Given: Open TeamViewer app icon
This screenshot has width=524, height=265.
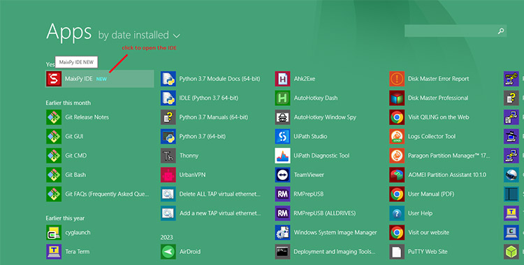Looking at the screenshot, I should [282, 174].
